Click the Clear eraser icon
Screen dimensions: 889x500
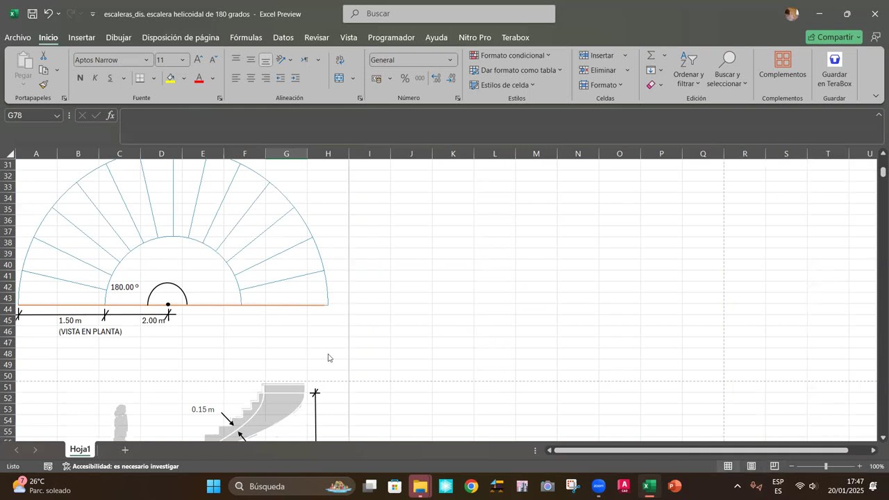click(651, 85)
